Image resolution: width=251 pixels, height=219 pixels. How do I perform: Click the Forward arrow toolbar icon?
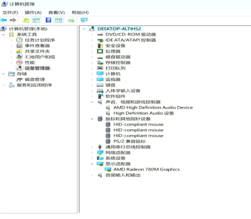point(13,20)
